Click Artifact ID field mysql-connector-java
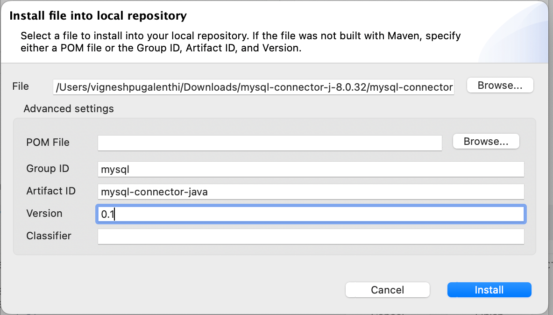The image size is (553, 315). pyautogui.click(x=311, y=192)
